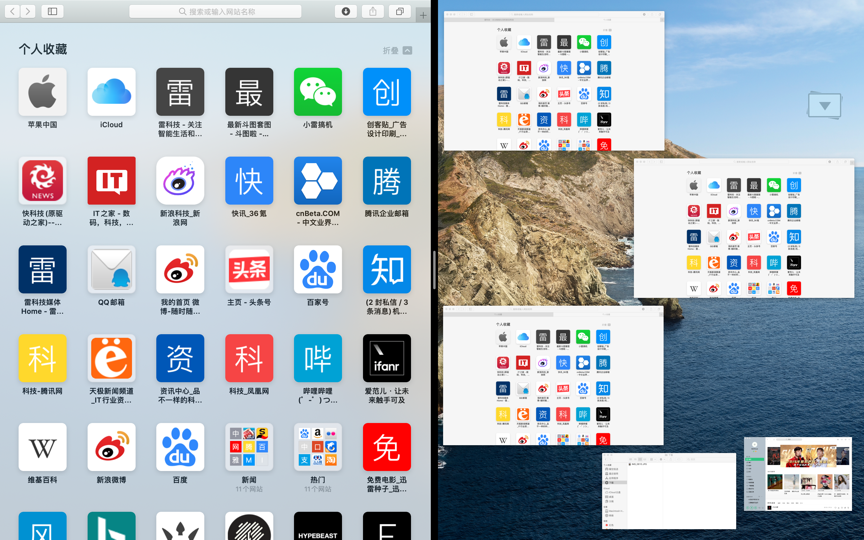Open the 科技_凤凰网 favorite
Image resolution: width=864 pixels, height=540 pixels.
[249, 358]
